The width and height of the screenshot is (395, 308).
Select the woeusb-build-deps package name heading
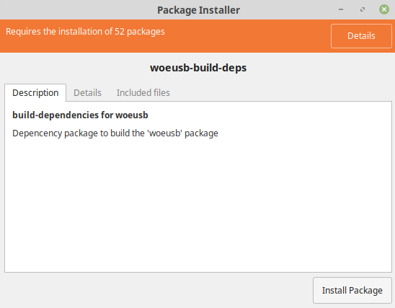[x=198, y=68]
